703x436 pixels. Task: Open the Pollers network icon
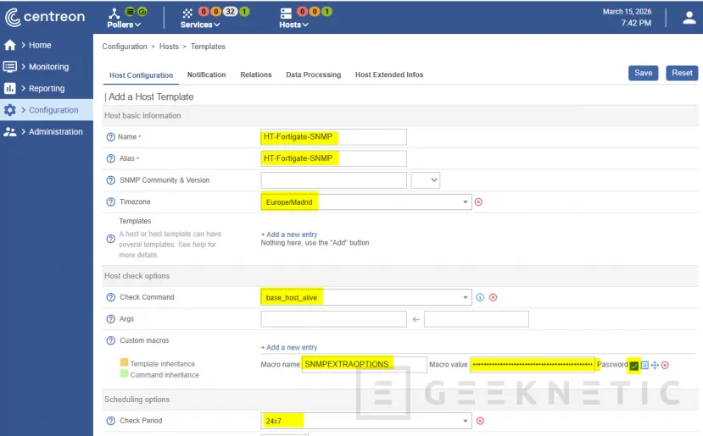pos(114,13)
